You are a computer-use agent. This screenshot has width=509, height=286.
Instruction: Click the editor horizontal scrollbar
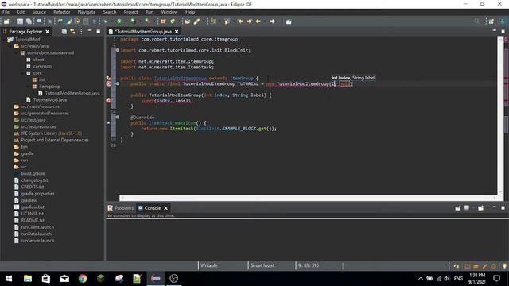(308, 198)
